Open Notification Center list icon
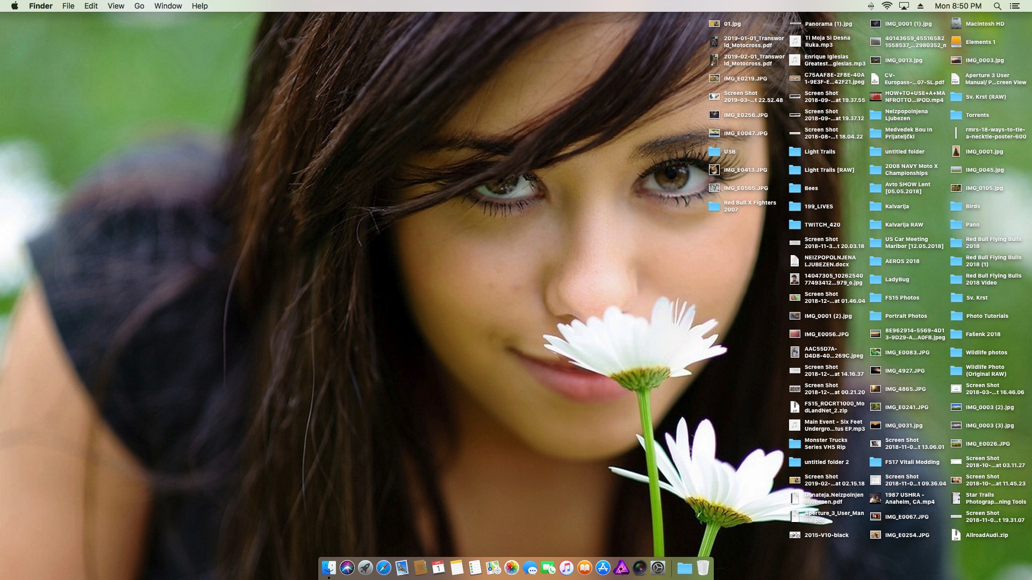 click(1014, 6)
